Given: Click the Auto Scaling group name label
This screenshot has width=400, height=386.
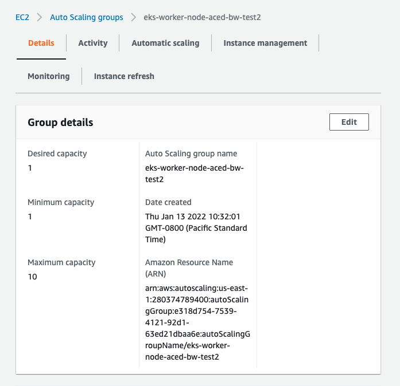Looking at the screenshot, I should [191, 154].
